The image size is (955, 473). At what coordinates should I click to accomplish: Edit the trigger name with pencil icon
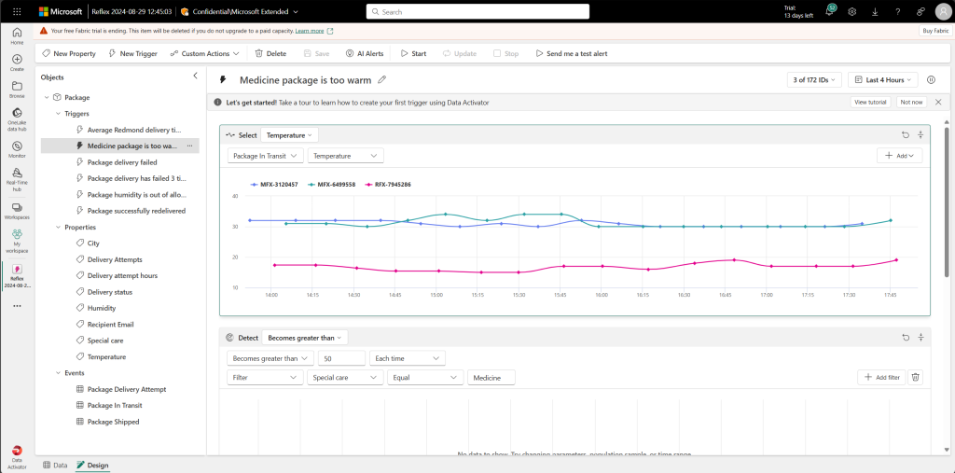point(381,80)
